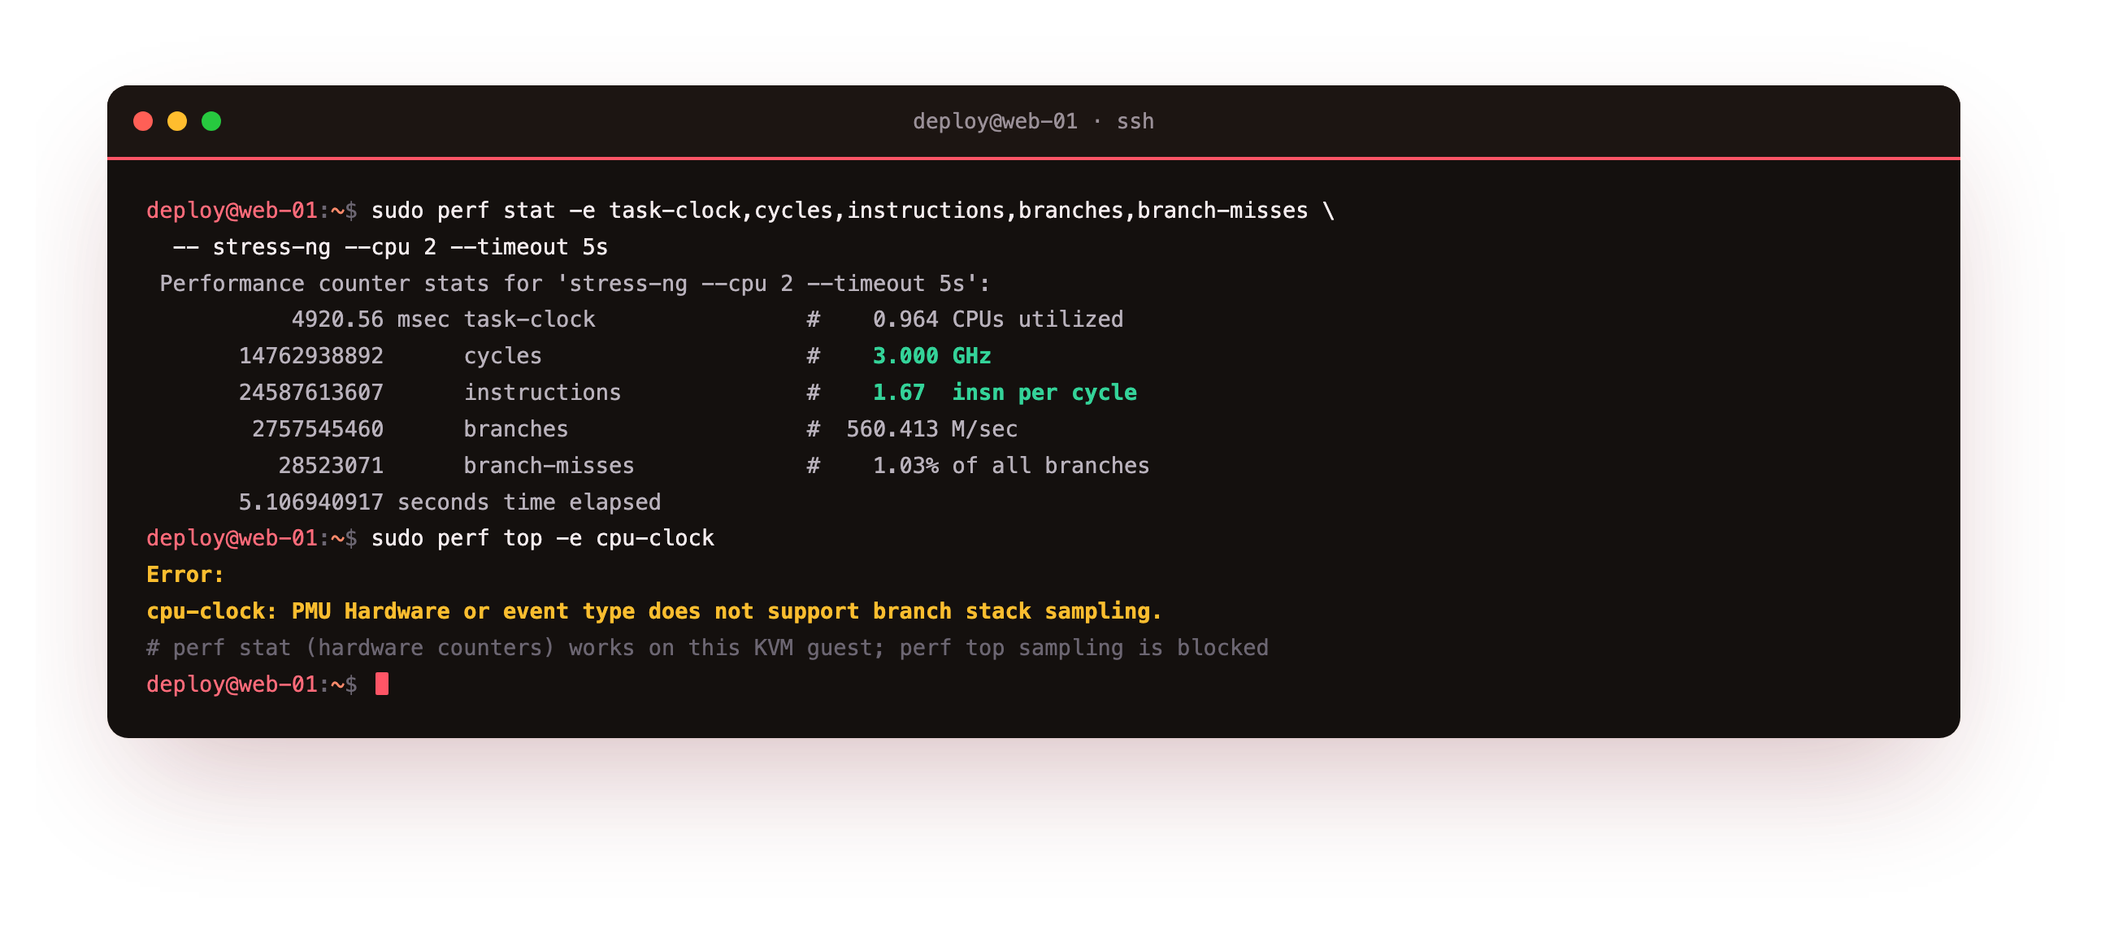2101x934 pixels.
Task: Click the green '1.67 insn per cycle' value
Action: [x=1004, y=393]
